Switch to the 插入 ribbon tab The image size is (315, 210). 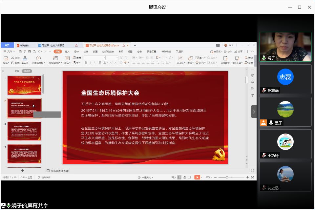(67, 52)
